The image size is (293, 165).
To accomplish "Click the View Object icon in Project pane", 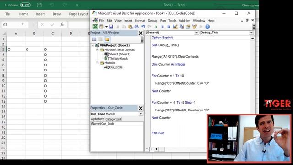I will [x=100, y=39].
